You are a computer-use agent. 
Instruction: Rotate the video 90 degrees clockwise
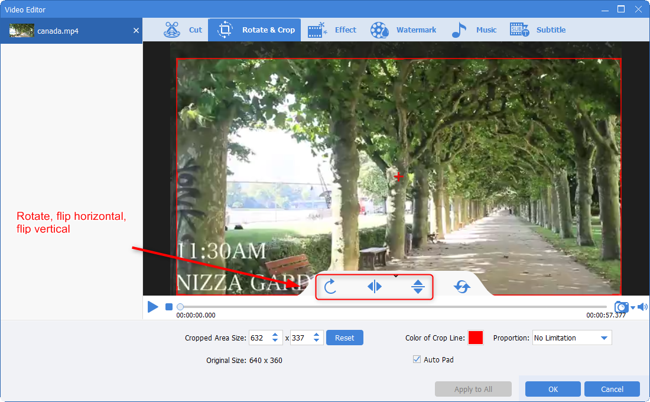click(x=330, y=287)
